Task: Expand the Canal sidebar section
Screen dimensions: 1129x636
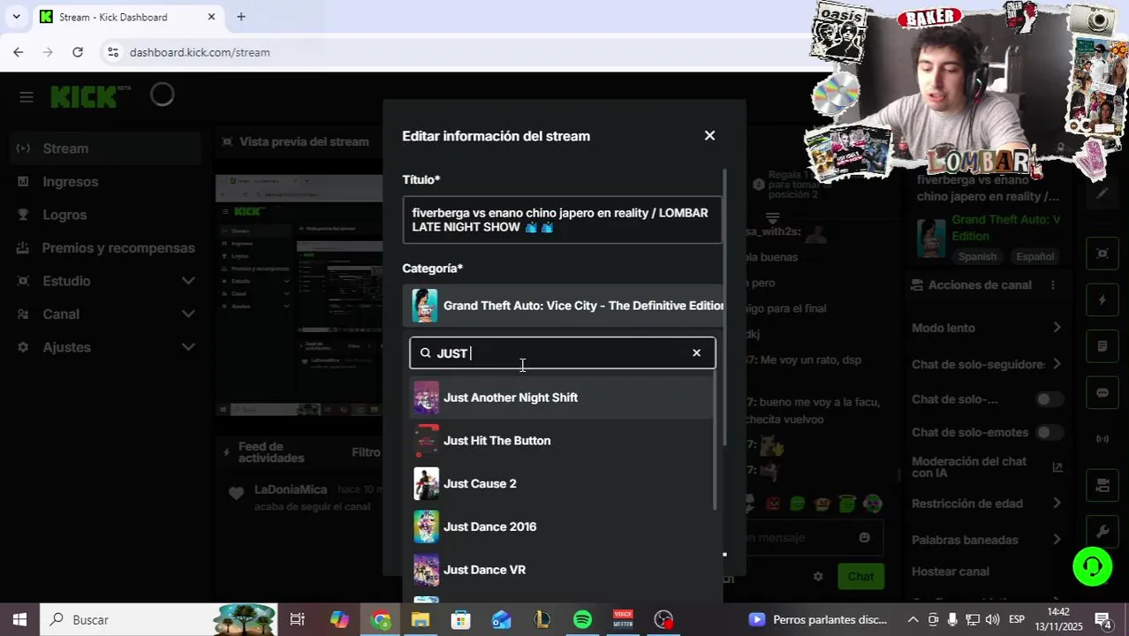Action: click(106, 314)
